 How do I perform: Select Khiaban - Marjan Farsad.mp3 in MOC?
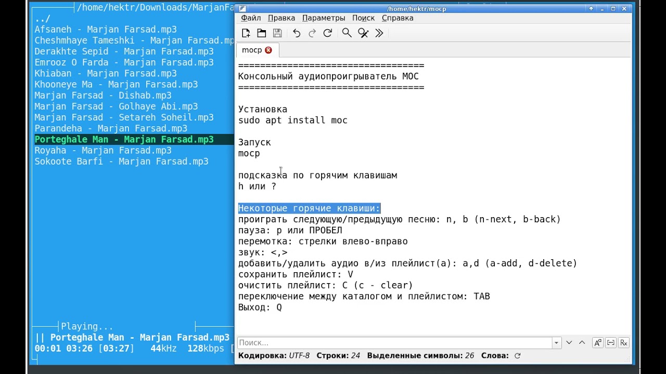pos(106,73)
